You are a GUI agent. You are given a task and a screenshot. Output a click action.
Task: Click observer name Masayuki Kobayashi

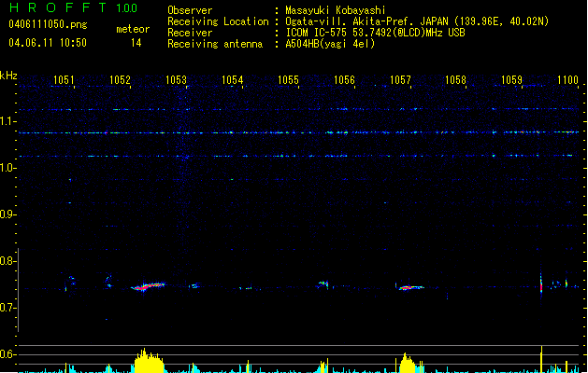(336, 10)
